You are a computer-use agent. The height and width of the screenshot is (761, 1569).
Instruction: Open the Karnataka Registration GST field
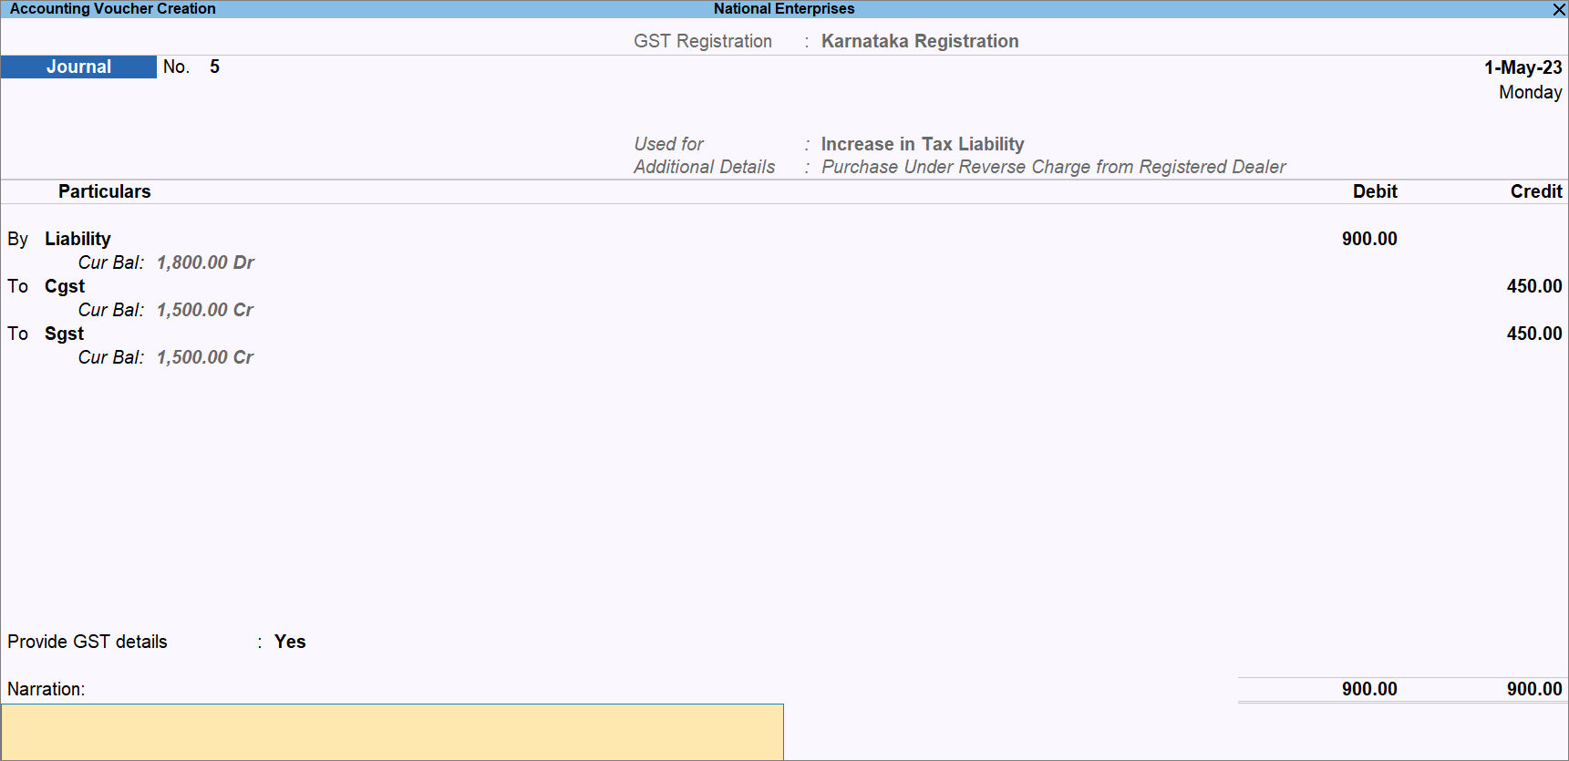(919, 42)
